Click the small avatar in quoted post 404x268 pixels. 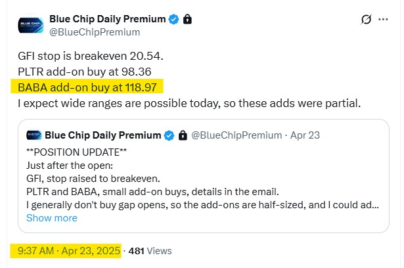pos(34,135)
